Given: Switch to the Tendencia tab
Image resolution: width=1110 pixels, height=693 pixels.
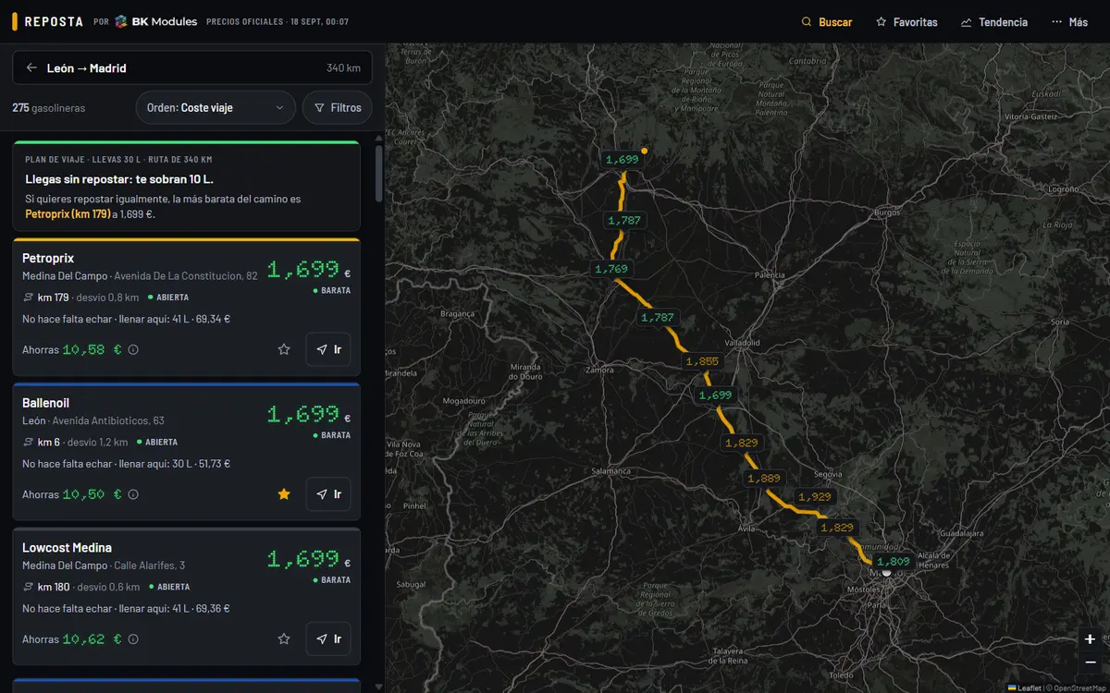Looking at the screenshot, I should [994, 22].
